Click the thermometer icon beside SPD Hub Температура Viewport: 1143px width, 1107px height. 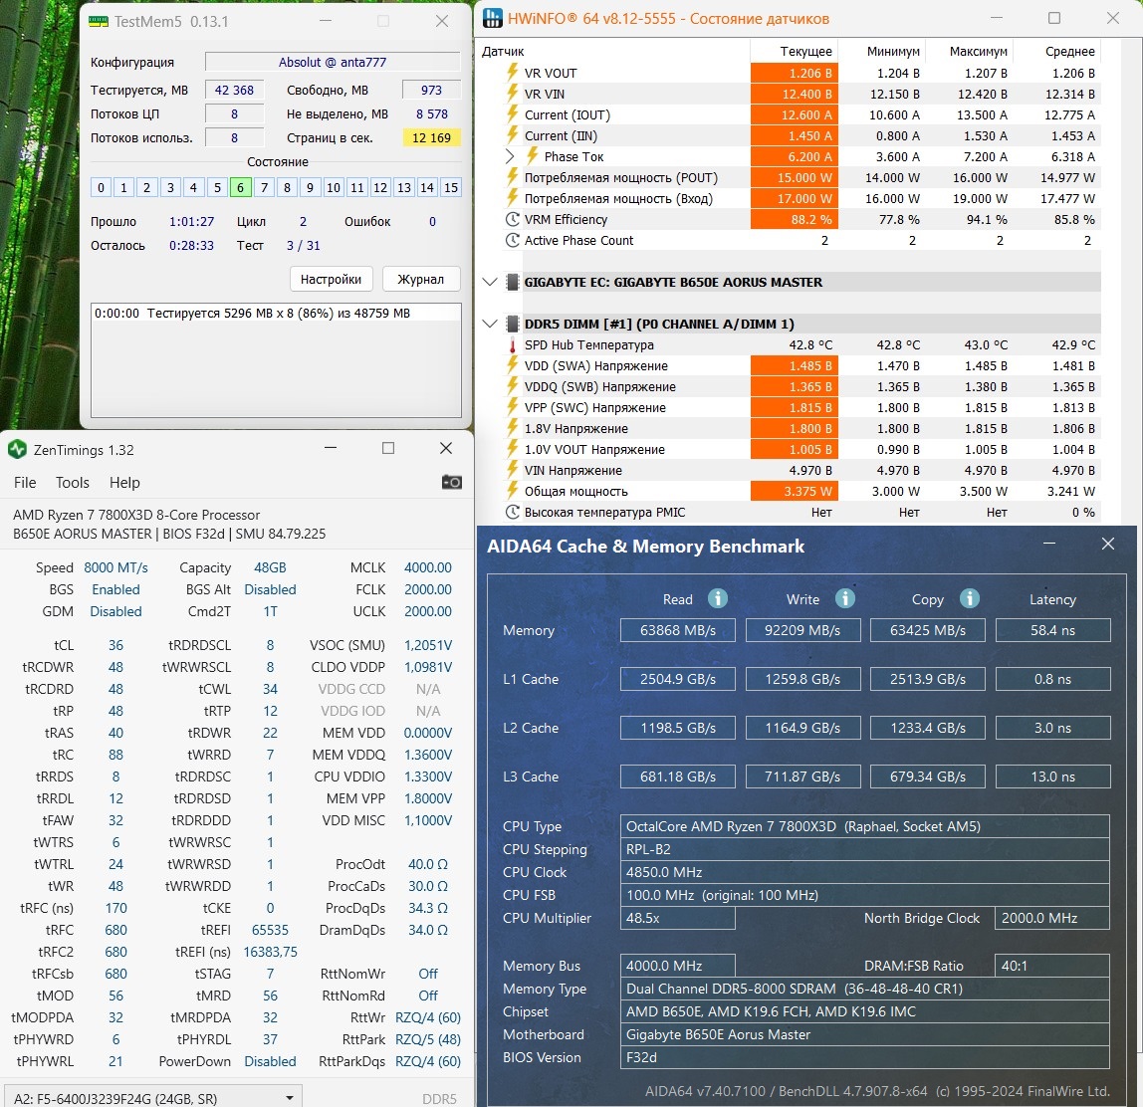pyautogui.click(x=513, y=344)
